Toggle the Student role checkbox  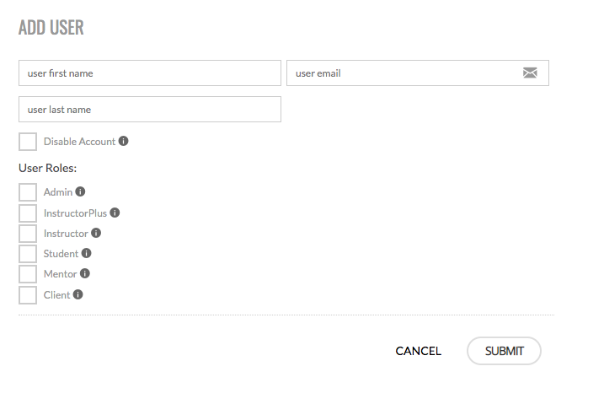coord(28,254)
